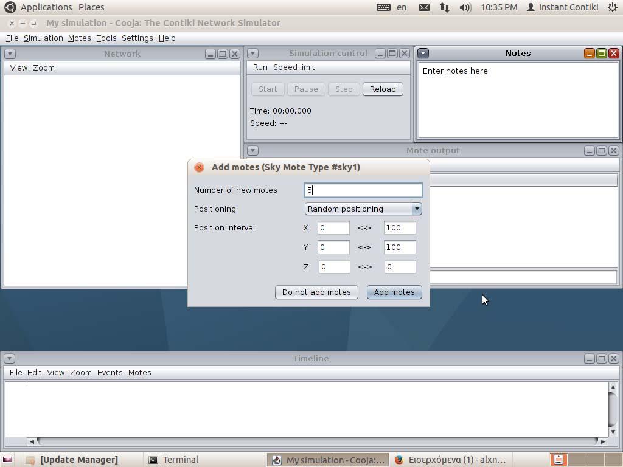Open the Simulation menu
The image size is (623, 467).
[43, 38]
